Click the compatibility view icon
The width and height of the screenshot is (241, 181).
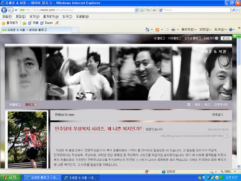pyautogui.click(x=142, y=10)
